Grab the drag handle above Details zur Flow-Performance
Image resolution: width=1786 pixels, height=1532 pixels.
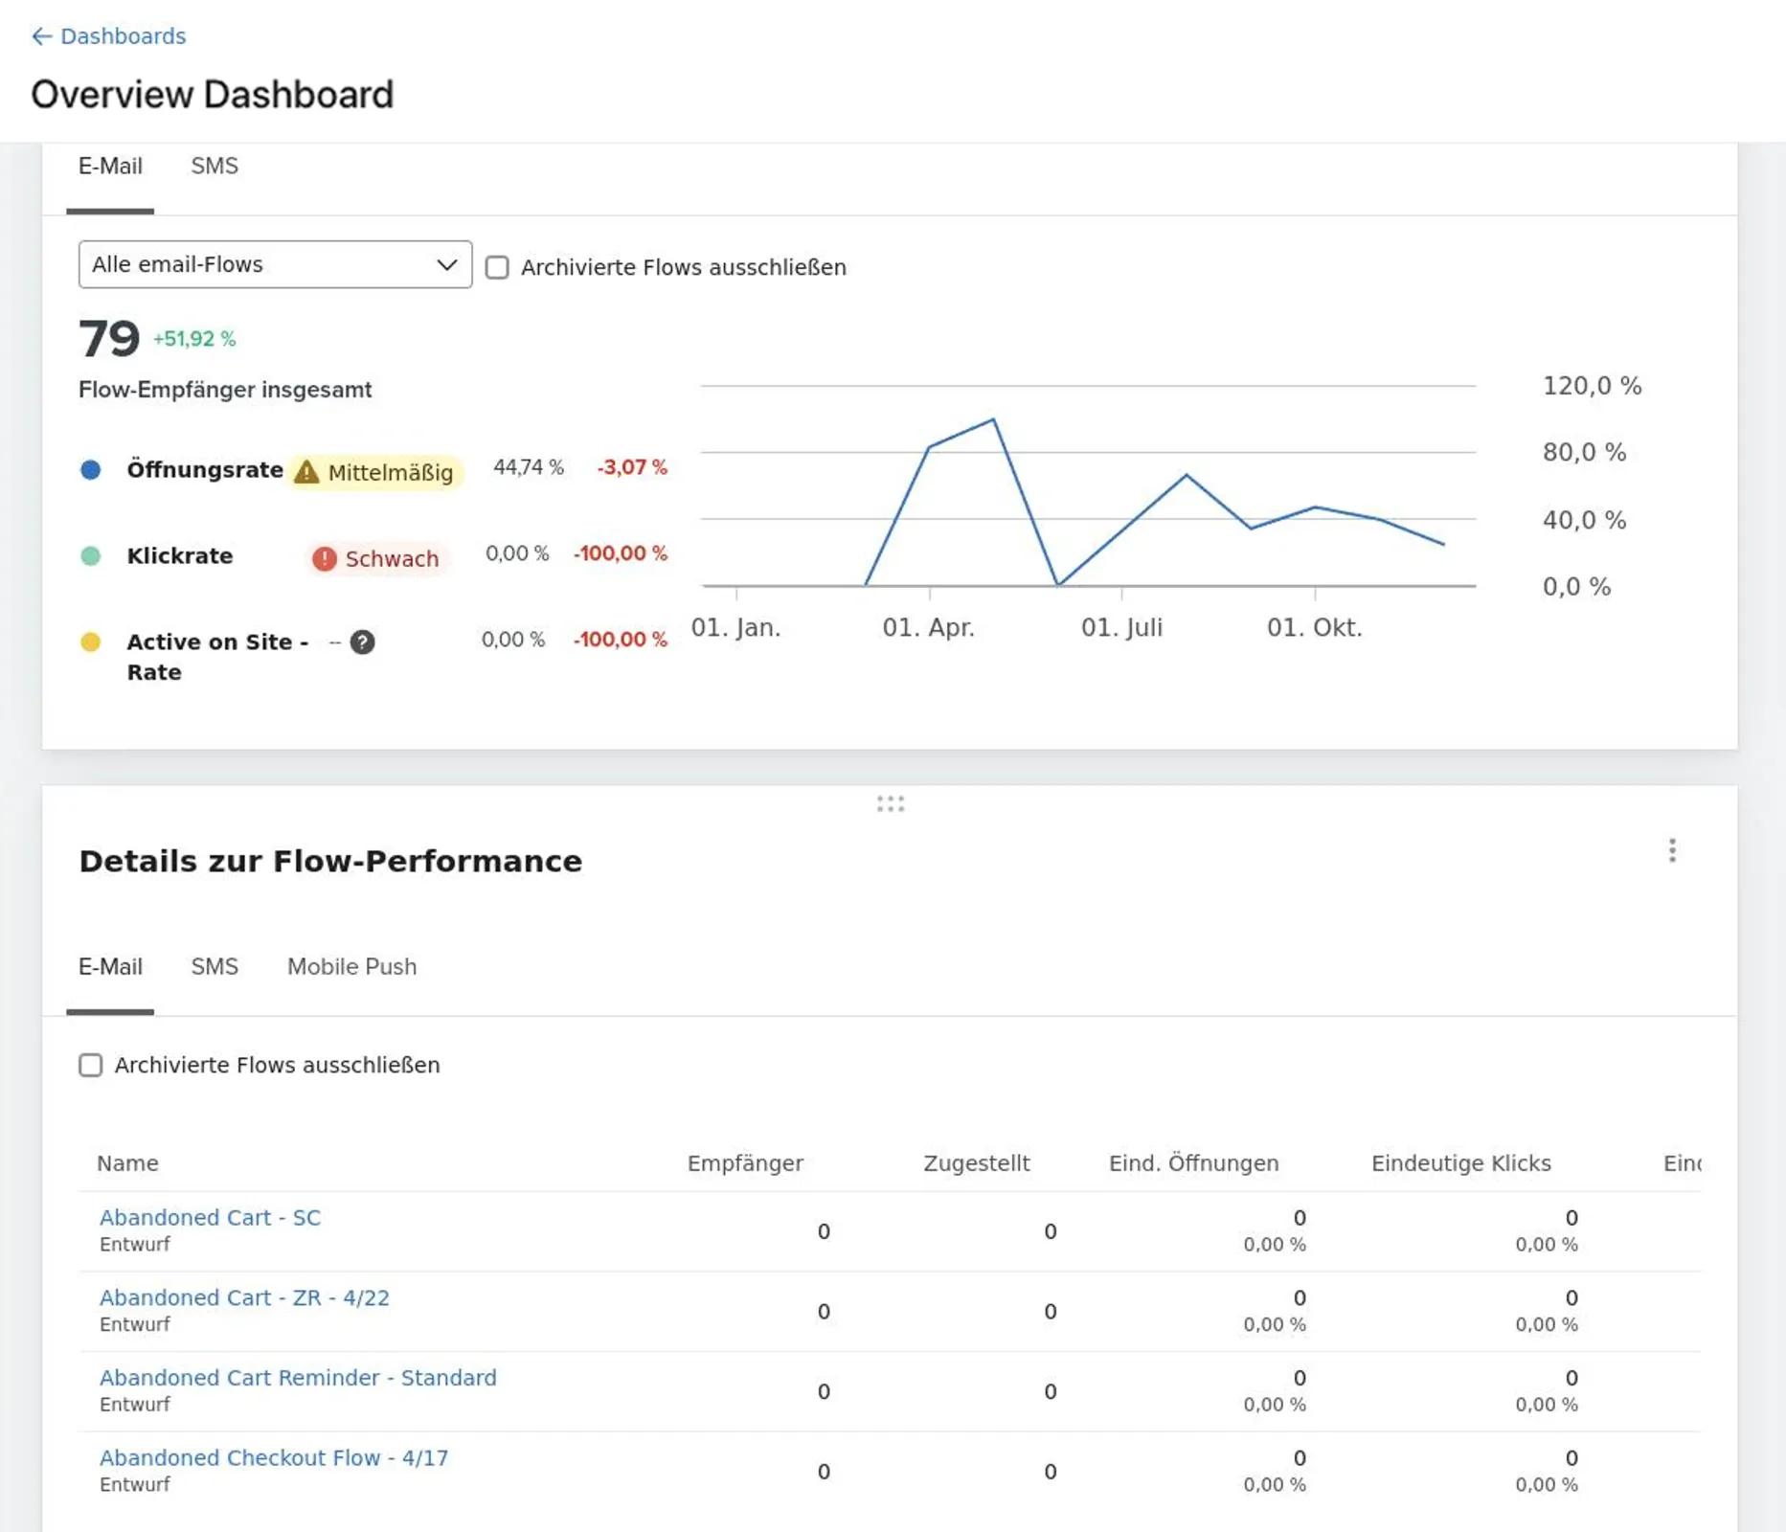(891, 804)
